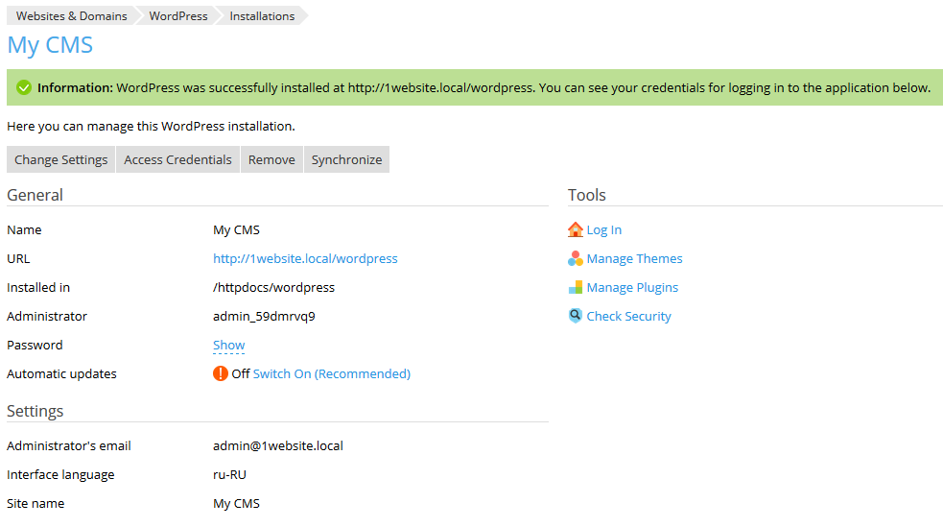943x527 pixels.
Task: Open the Installations breadcrumb
Action: pyautogui.click(x=262, y=15)
